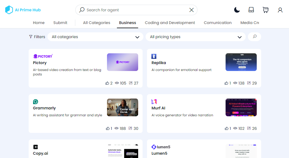289x158 pixels.
Task: Select the Business tab
Action: tap(128, 23)
